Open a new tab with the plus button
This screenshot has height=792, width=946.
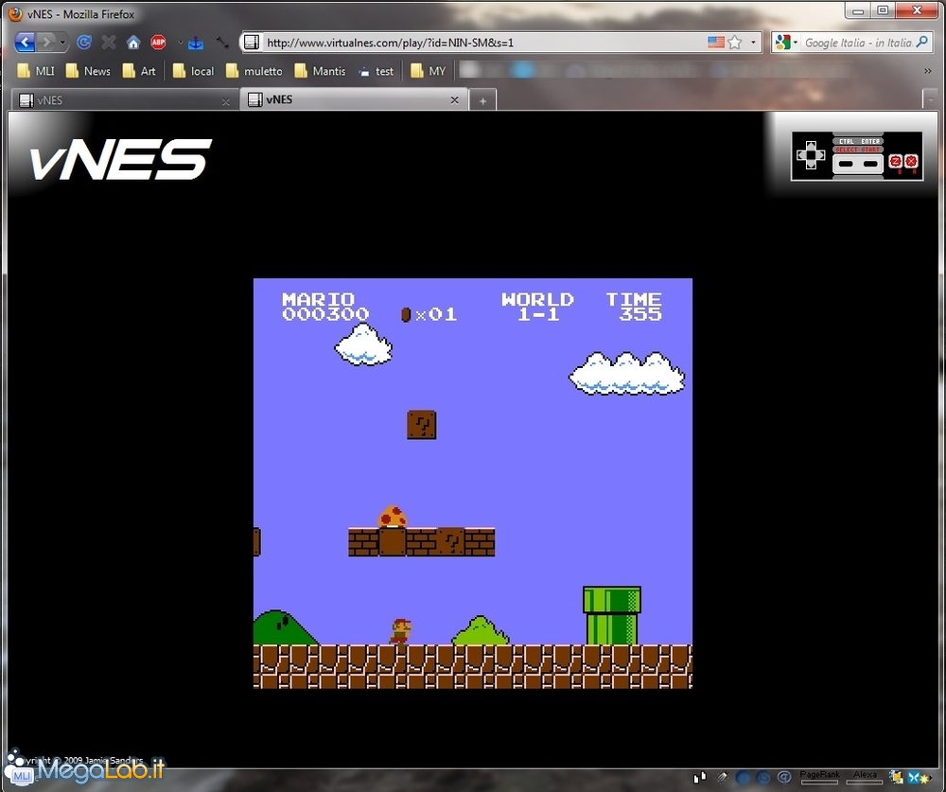coord(482,101)
